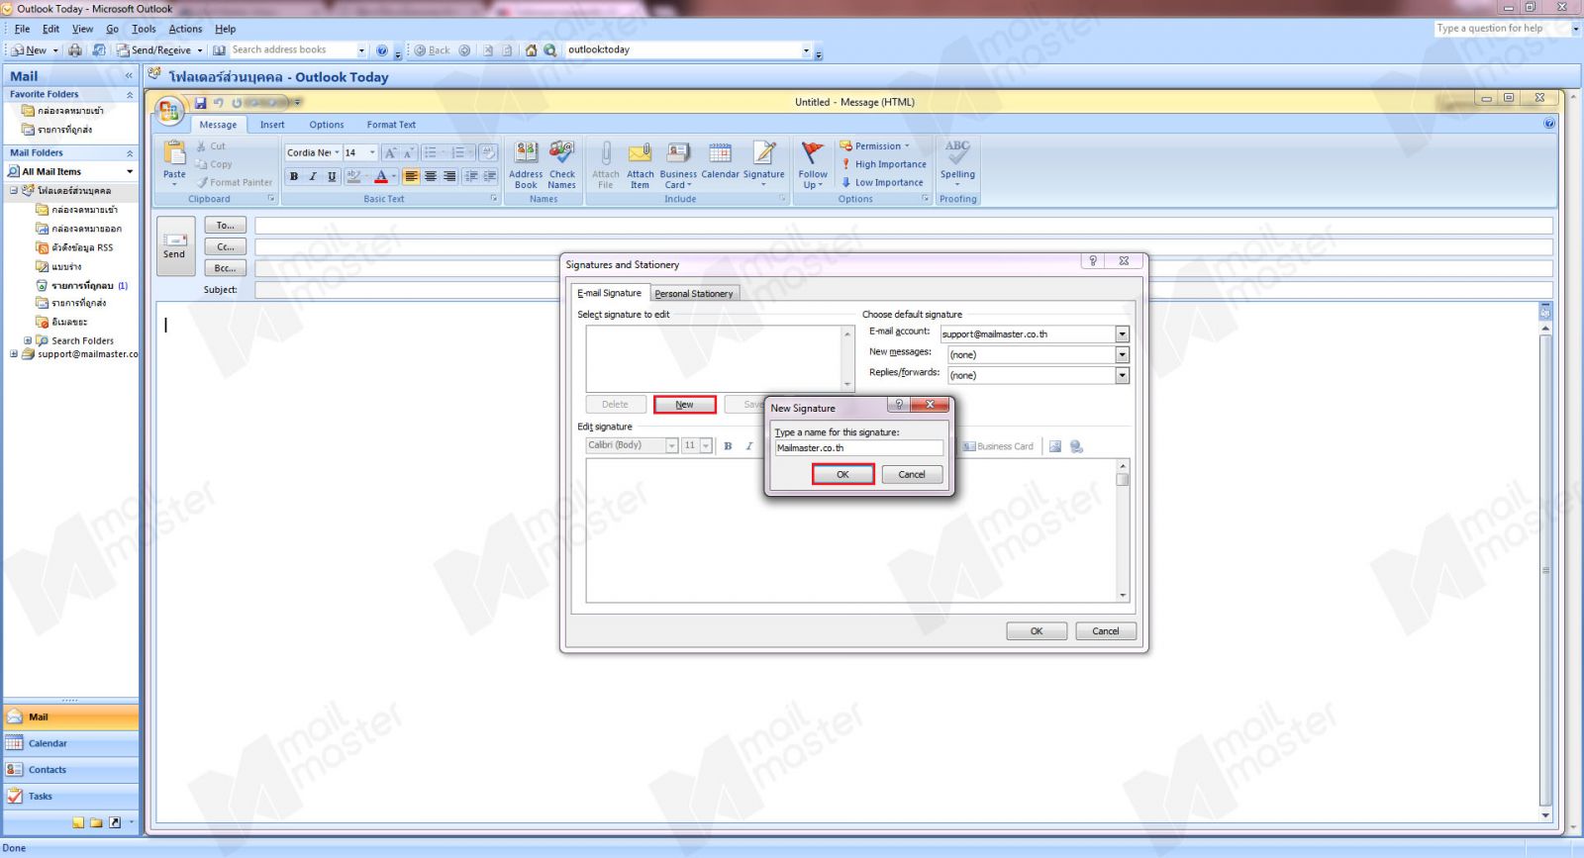Click shortcuts icon at navigation pane bottom
This screenshot has width=1584, height=858.
pos(115,822)
